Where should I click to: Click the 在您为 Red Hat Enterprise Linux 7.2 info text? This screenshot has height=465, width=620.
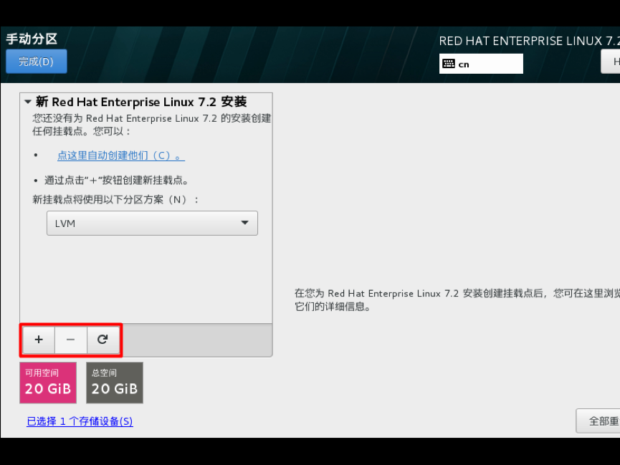pos(457,299)
